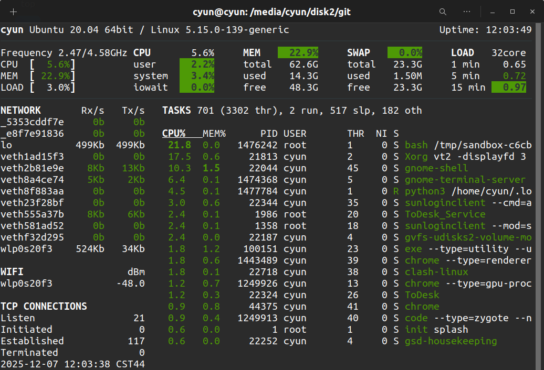Viewport: 544px width, 370px height.
Task: Click the user CPU 2.2% value
Action: click(197, 64)
